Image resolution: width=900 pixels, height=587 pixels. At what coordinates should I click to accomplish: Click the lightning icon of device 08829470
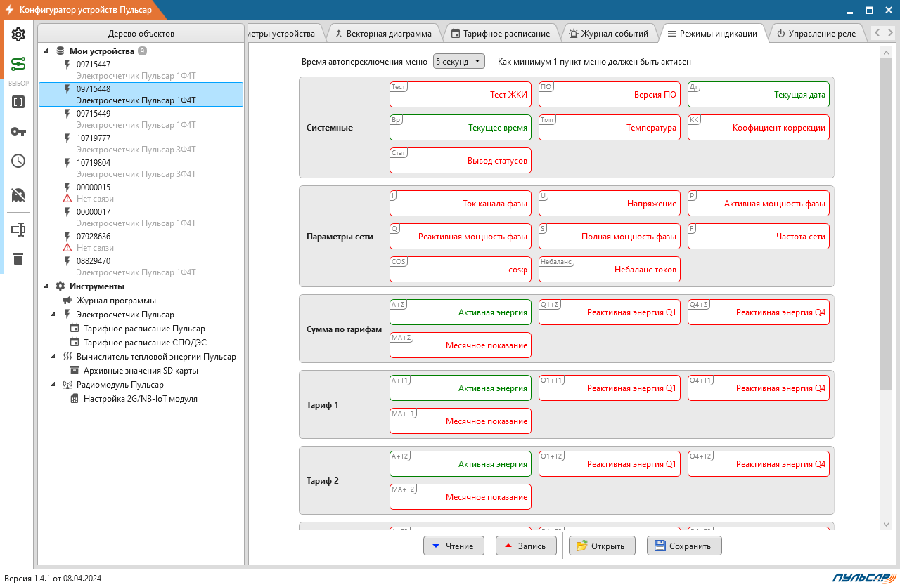tap(67, 261)
